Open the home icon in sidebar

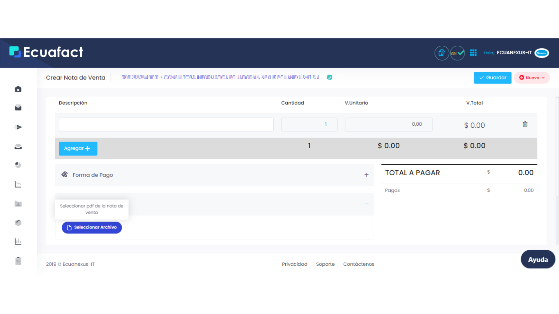click(x=18, y=89)
